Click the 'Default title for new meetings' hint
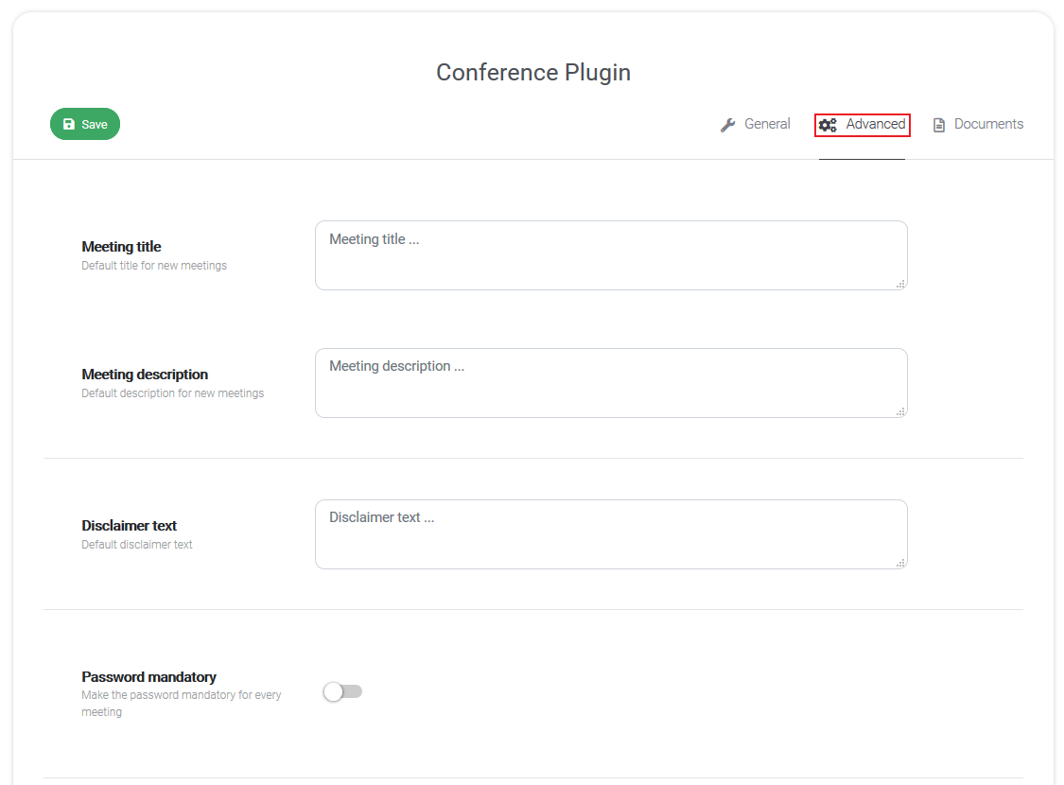 154,265
